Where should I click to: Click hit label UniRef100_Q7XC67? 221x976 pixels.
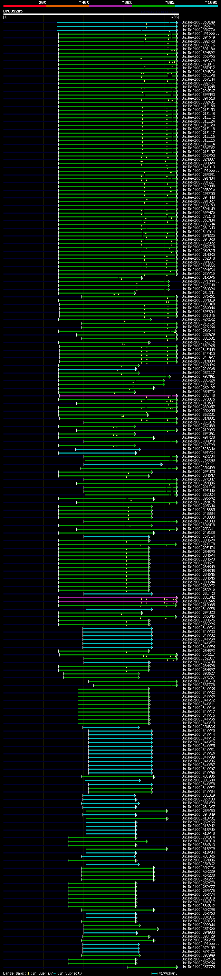click(198, 677)
